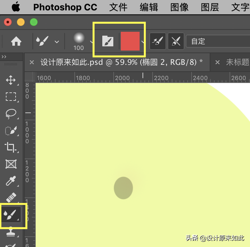Open the 图层 menu

point(209,7)
